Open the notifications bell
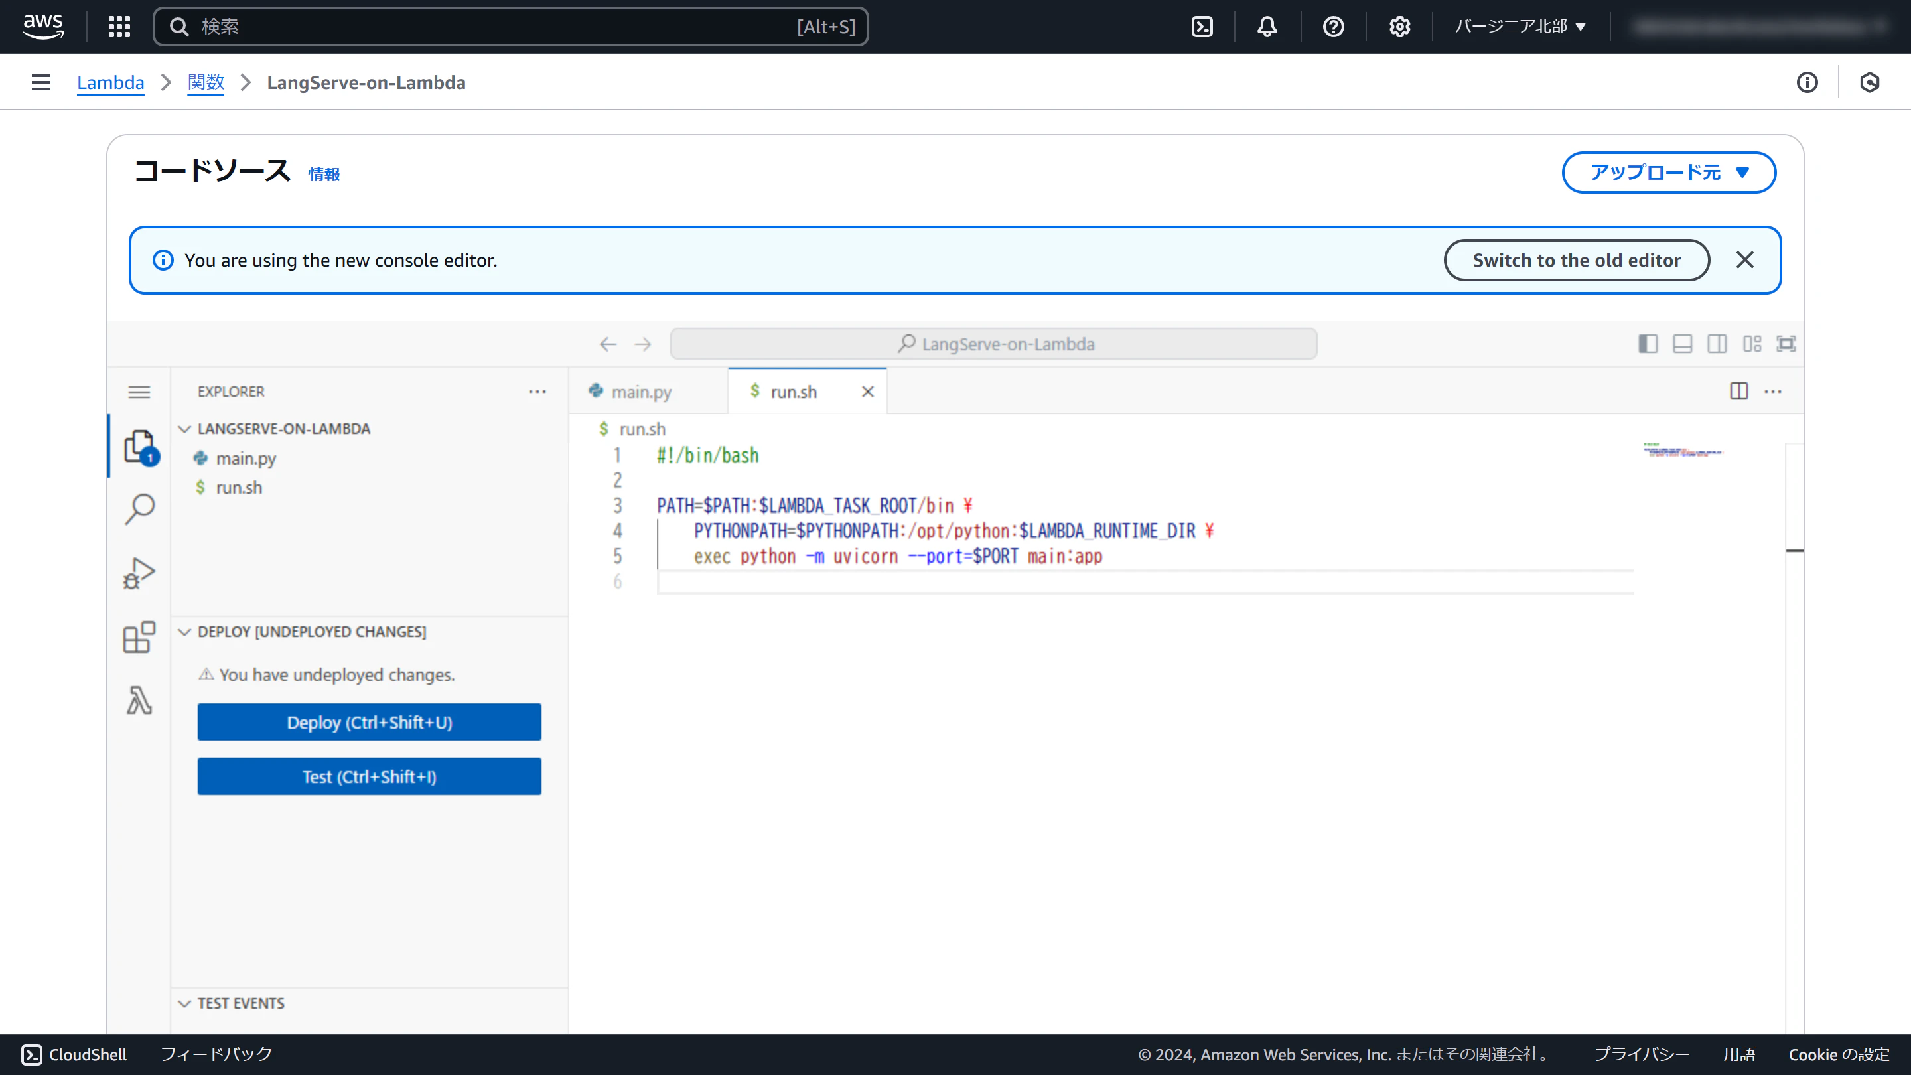 [x=1267, y=27]
